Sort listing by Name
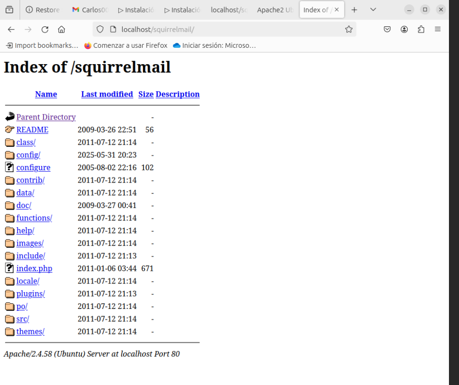459x385 pixels. [x=46, y=94]
